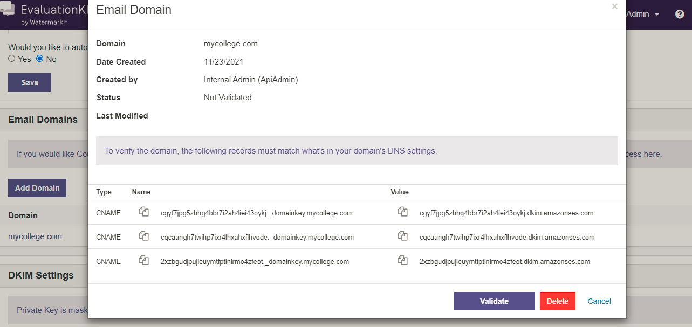Click the DKIM Settings section heading
692x327 pixels.
41,275
